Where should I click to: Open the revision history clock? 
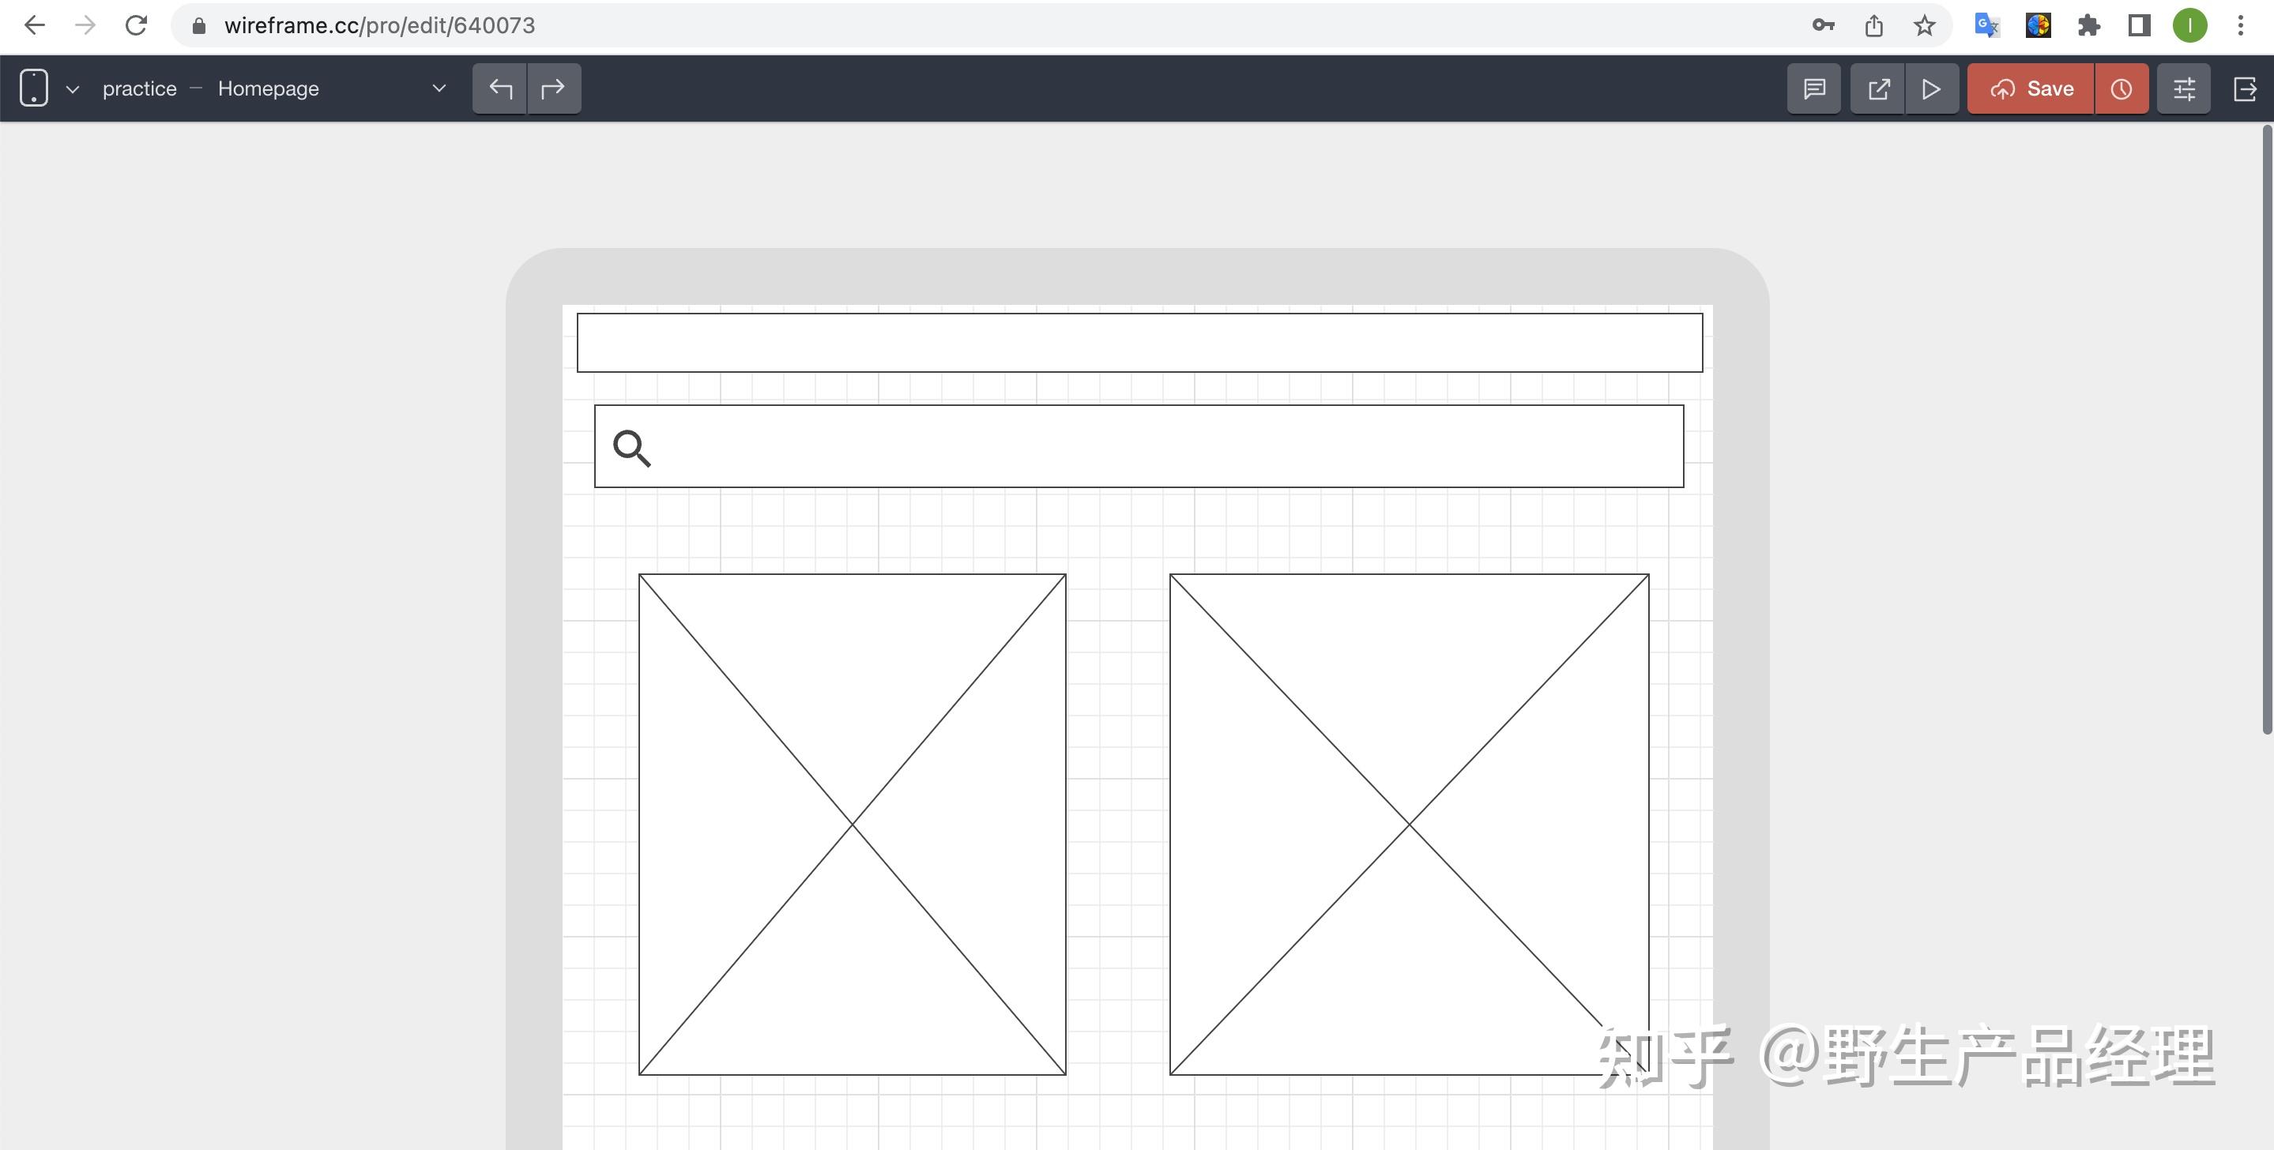2122,88
